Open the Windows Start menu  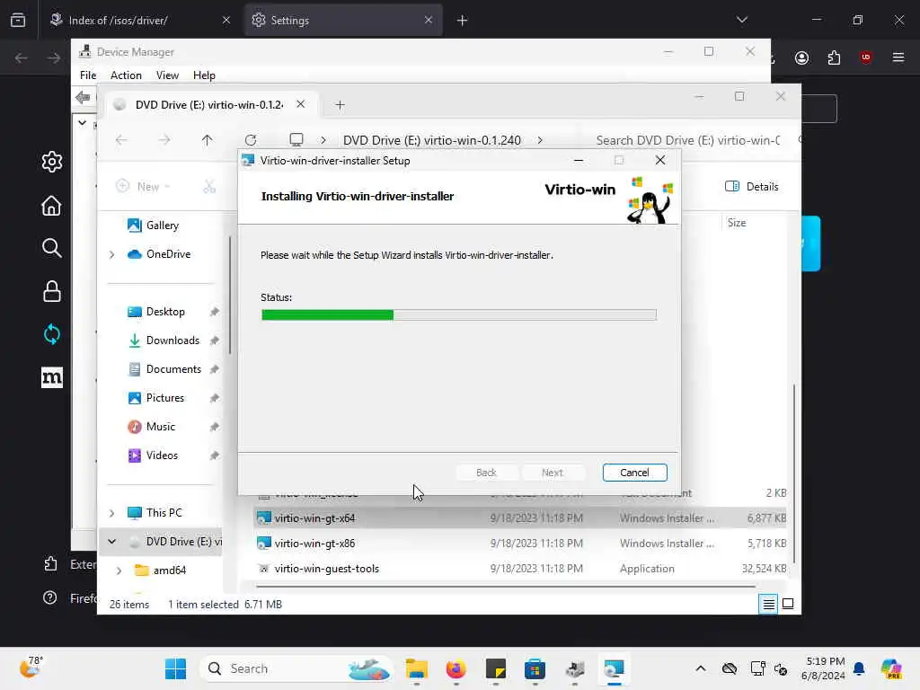click(175, 668)
